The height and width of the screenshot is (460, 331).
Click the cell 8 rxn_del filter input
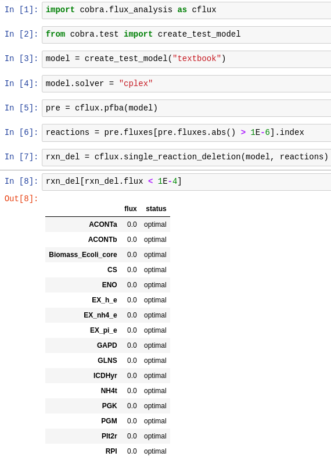point(186,181)
